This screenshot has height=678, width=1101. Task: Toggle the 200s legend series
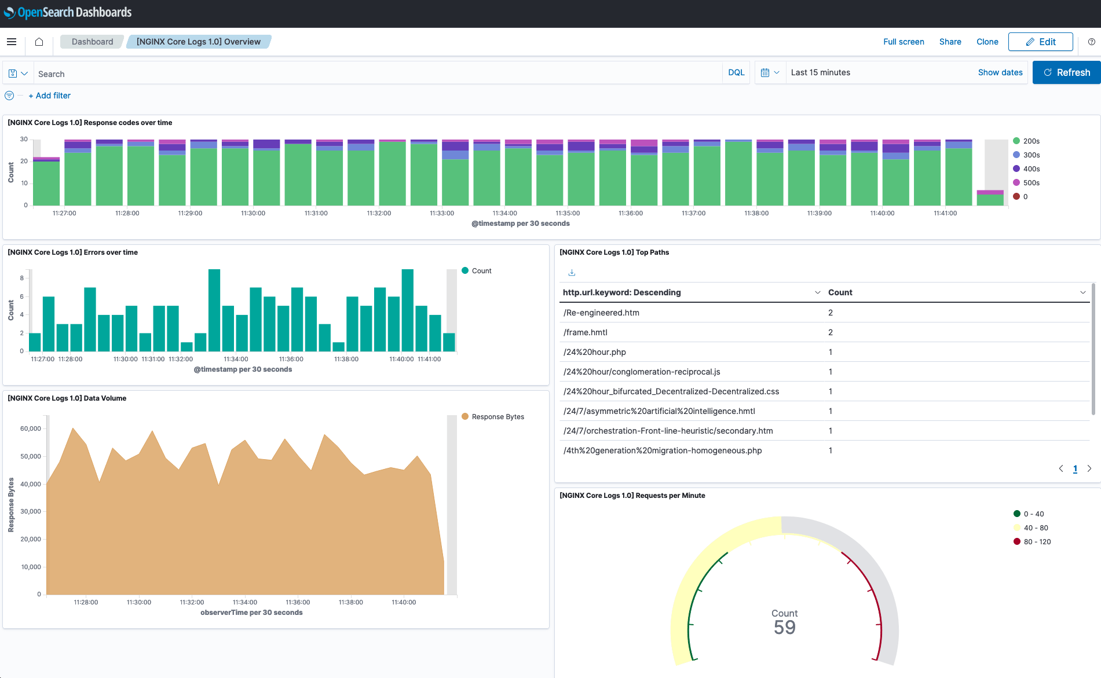(1026, 141)
